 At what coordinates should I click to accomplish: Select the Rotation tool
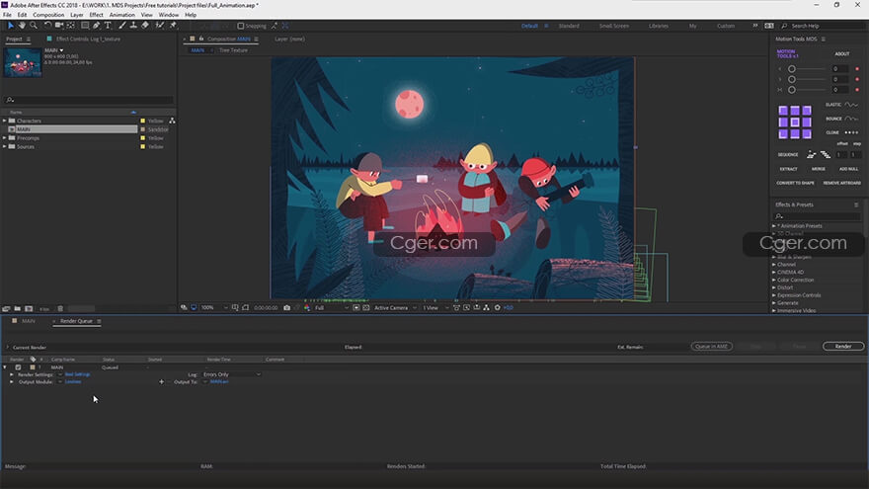pyautogui.click(x=47, y=26)
